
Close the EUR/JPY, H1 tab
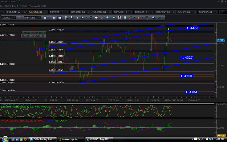coord(195,12)
